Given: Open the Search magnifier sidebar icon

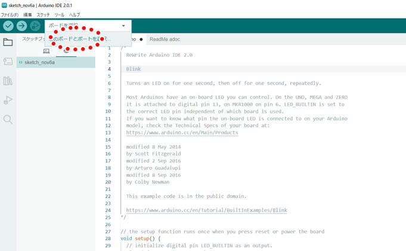Looking at the screenshot, I should (8, 120).
